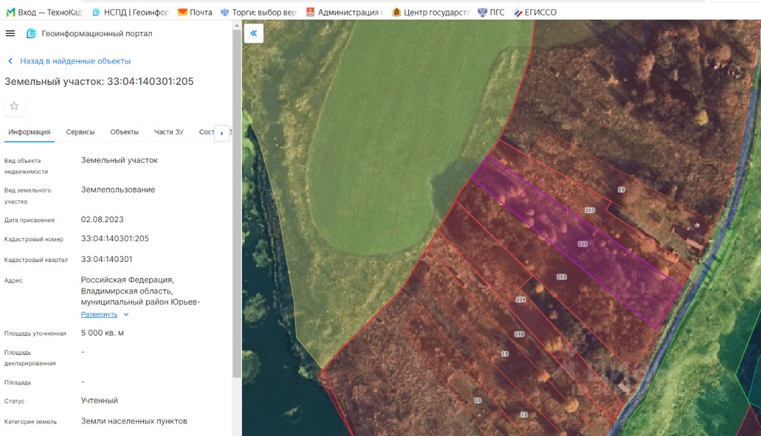The width and height of the screenshot is (761, 436).
Task: Open the Gmail bookmark Вход — ТехноКад
Action: coord(45,12)
